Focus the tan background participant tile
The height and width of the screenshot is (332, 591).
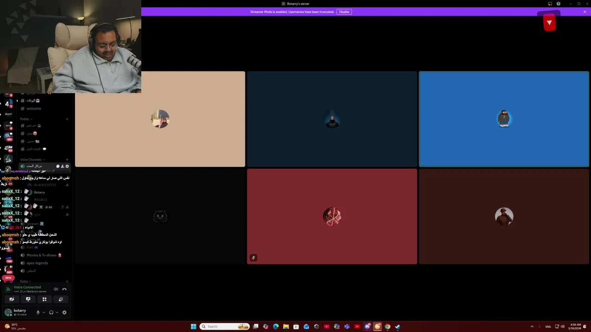pyautogui.click(x=160, y=119)
